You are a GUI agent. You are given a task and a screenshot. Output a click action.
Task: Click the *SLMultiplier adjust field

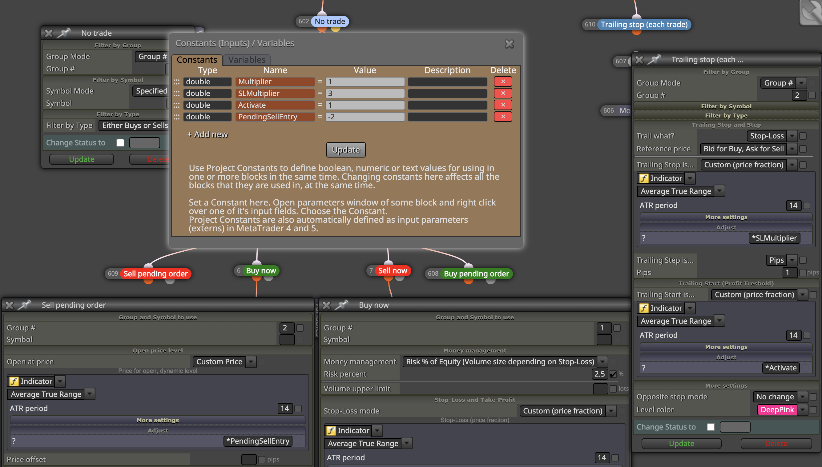(774, 238)
